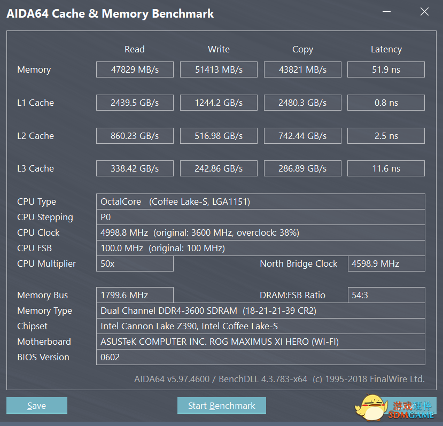Select L3 Cache Copy 286.89 GB/s
Viewport: 443px width, 426px height.
click(x=302, y=168)
